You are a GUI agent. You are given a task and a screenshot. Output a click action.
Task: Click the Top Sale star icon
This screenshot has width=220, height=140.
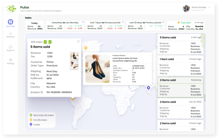coord(179,23)
